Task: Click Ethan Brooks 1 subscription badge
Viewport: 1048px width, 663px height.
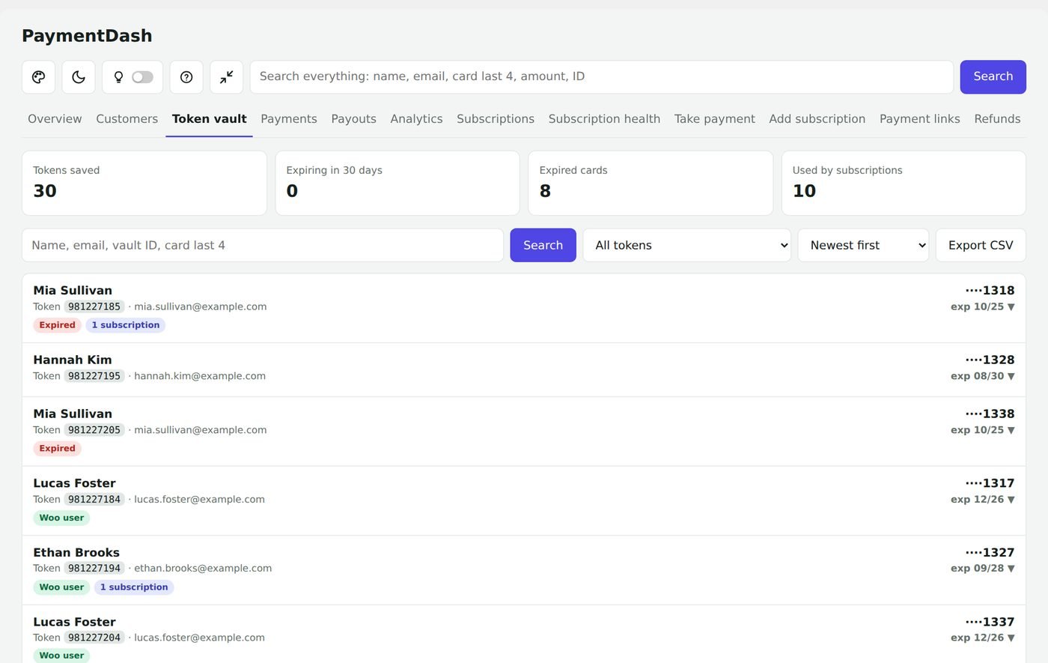Action: tap(134, 587)
